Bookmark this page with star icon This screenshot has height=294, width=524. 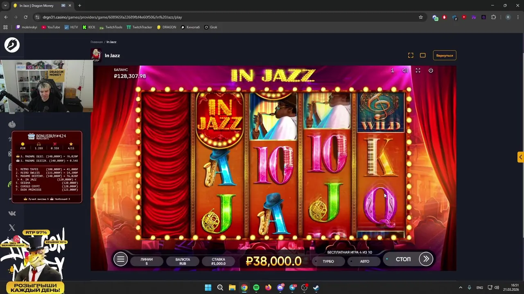click(420, 17)
